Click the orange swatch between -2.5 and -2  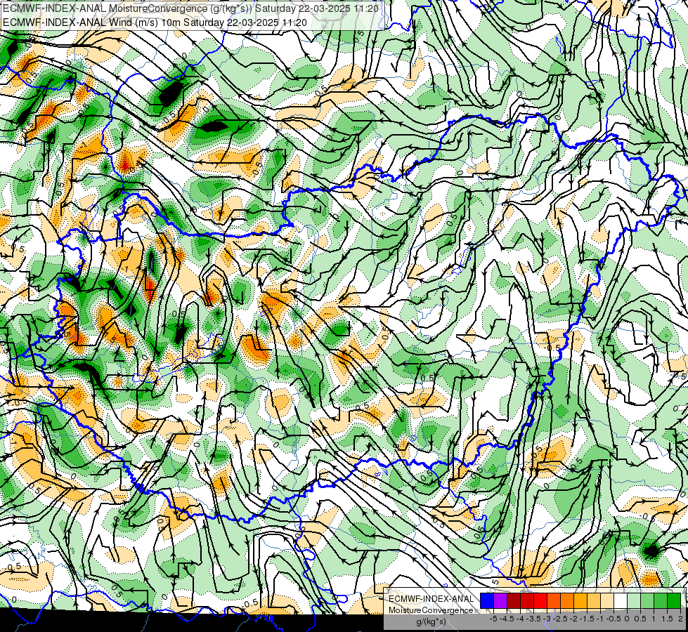(567, 600)
